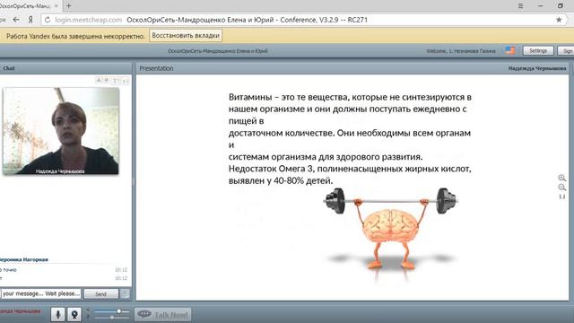
Task: Minimize the browser window
Action: (x=540, y=6)
